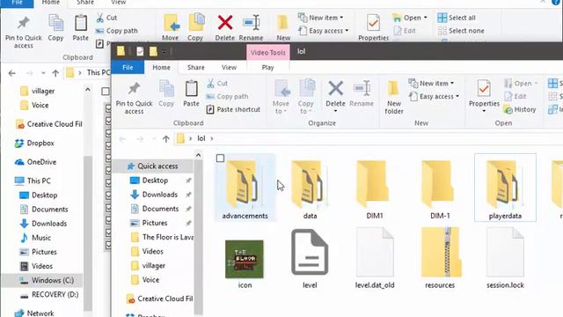Open Videos under Quick access
This screenshot has width=563, height=317.
click(152, 251)
